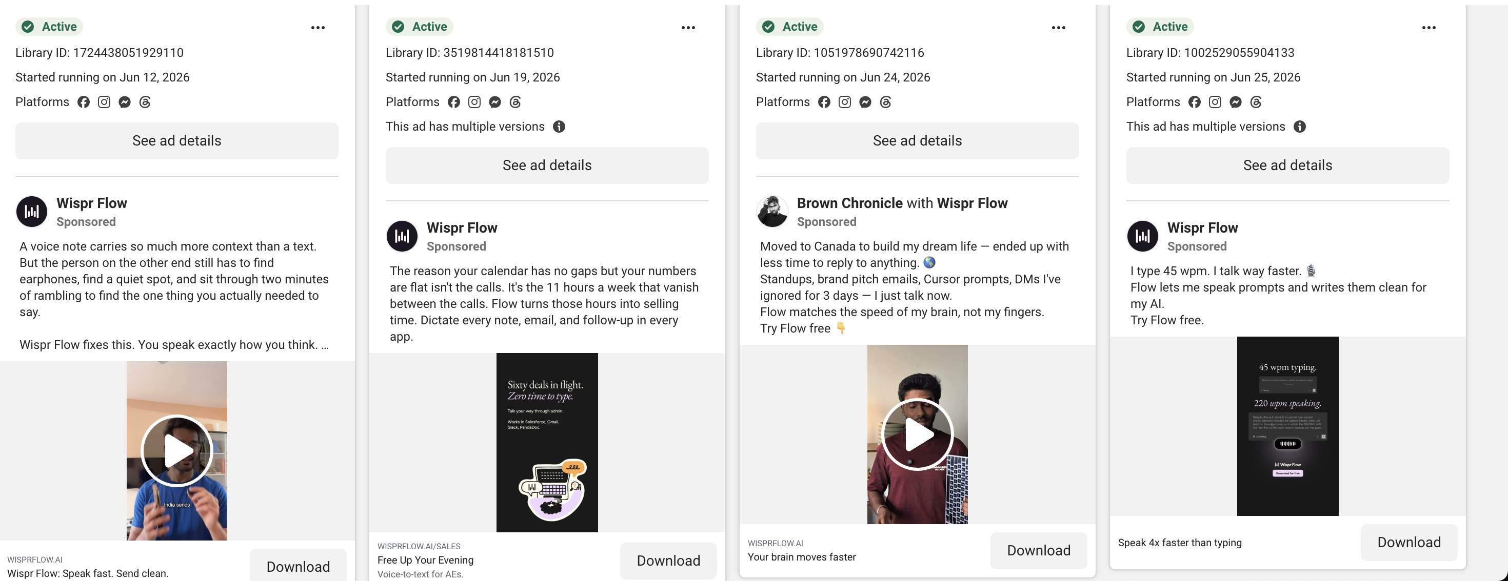Viewport: 1508px width, 581px height.
Task: Play the video in the voice note ad
Action: [177, 451]
